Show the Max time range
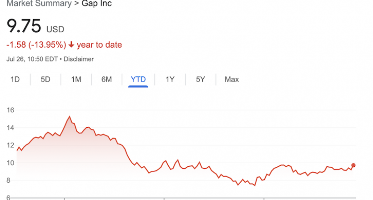Screen dimensions: 373x200 pos(232,79)
